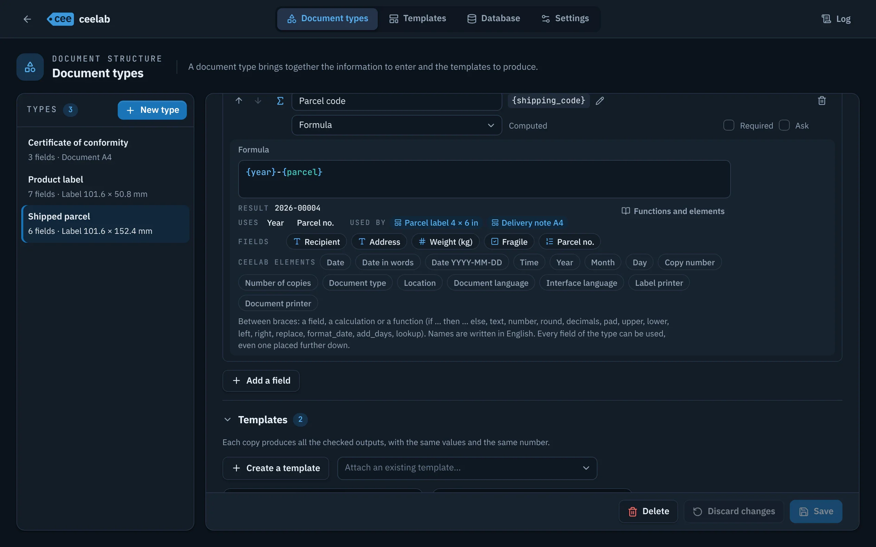Select Shipped parcel type

click(105, 224)
